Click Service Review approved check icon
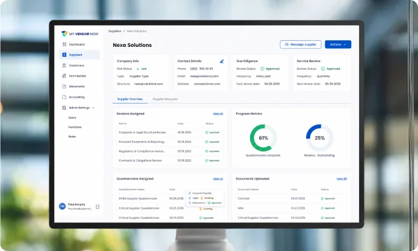Screen dimensions: 418x251 (323, 69)
